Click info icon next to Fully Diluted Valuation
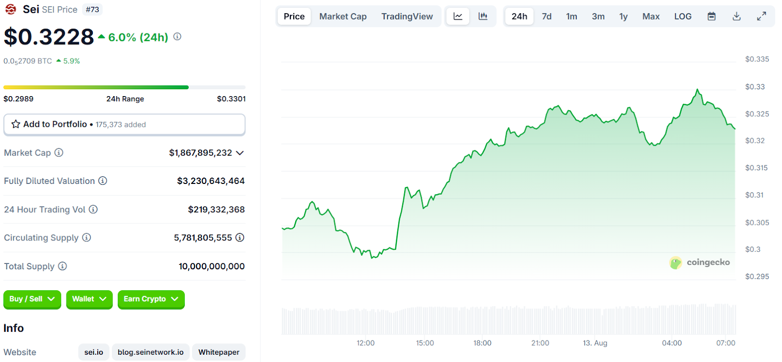Viewport: 782px width, 362px height. 103,181
